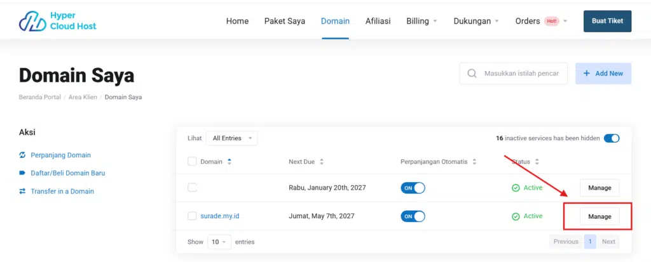Click the Previous pagination button
The height and width of the screenshot is (262, 651).
point(566,242)
